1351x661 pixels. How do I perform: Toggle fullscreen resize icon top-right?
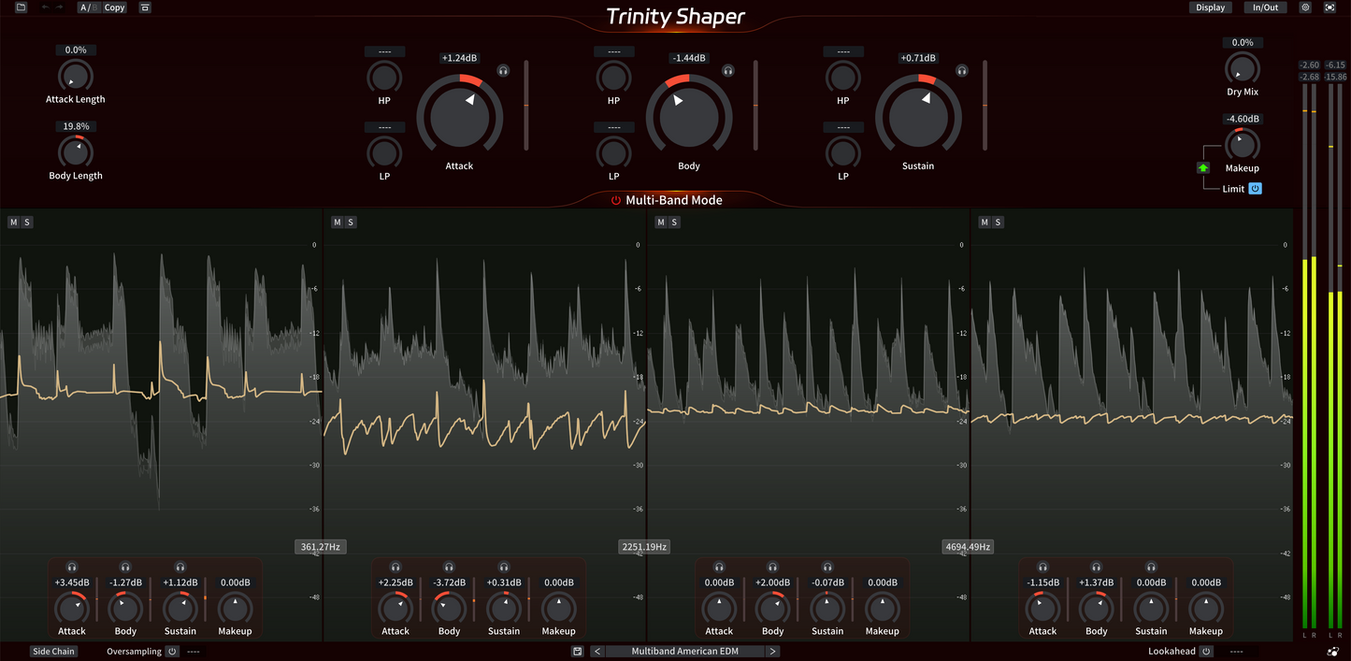coord(1329,7)
